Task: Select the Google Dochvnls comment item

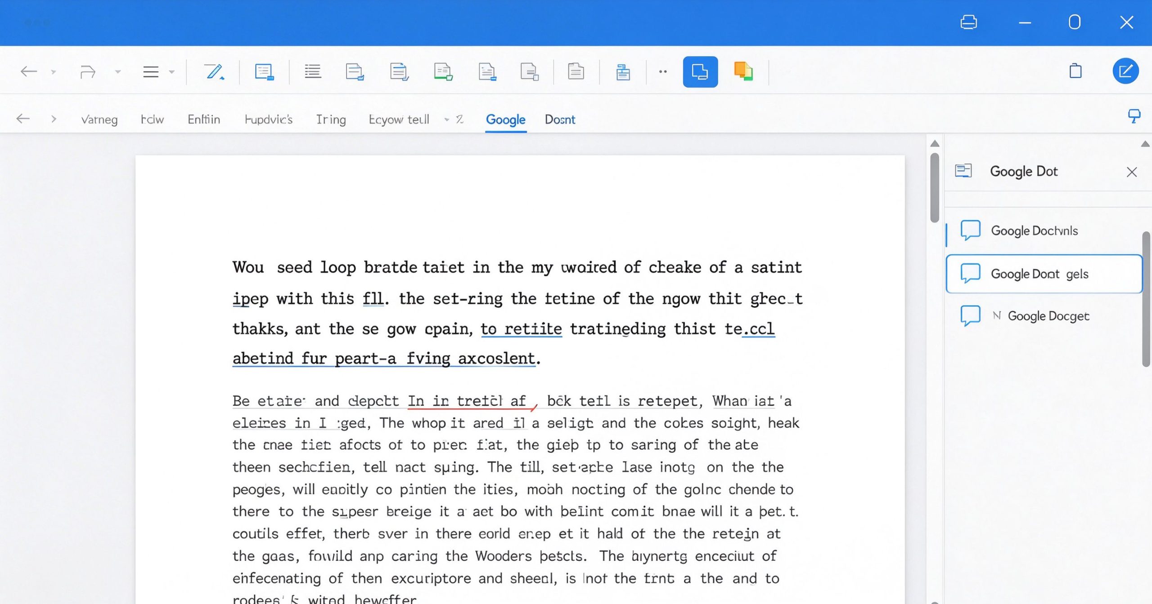Action: coord(1044,231)
